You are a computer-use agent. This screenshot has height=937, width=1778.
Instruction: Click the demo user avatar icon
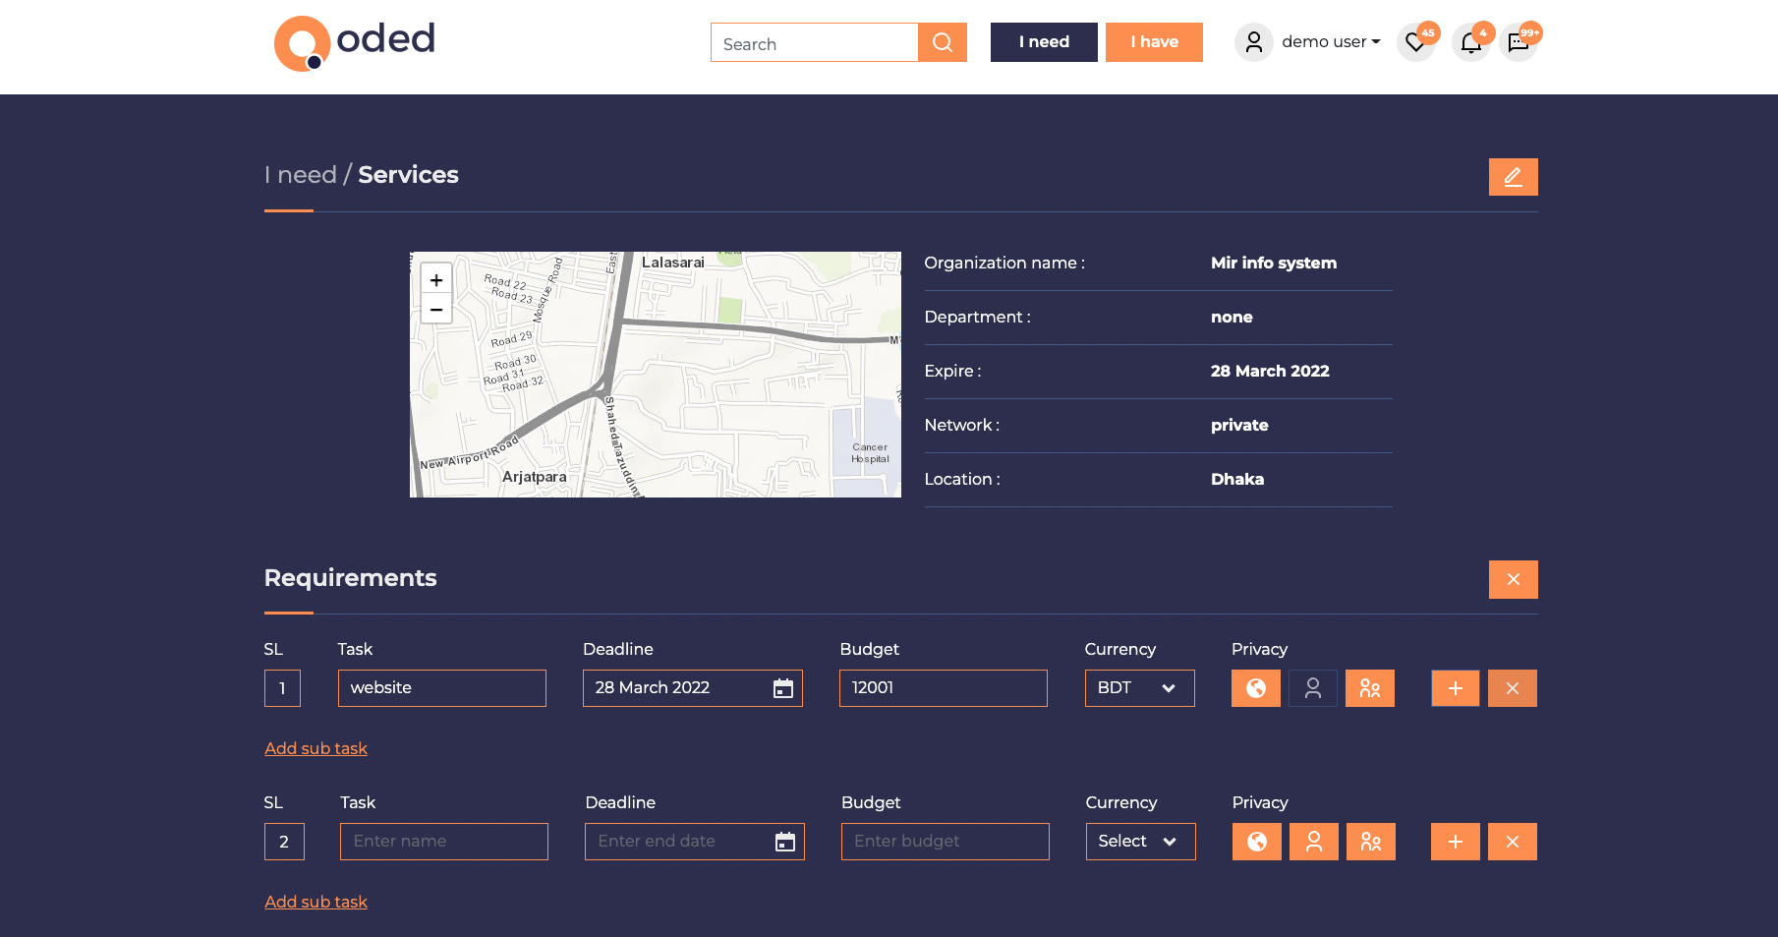(x=1253, y=42)
